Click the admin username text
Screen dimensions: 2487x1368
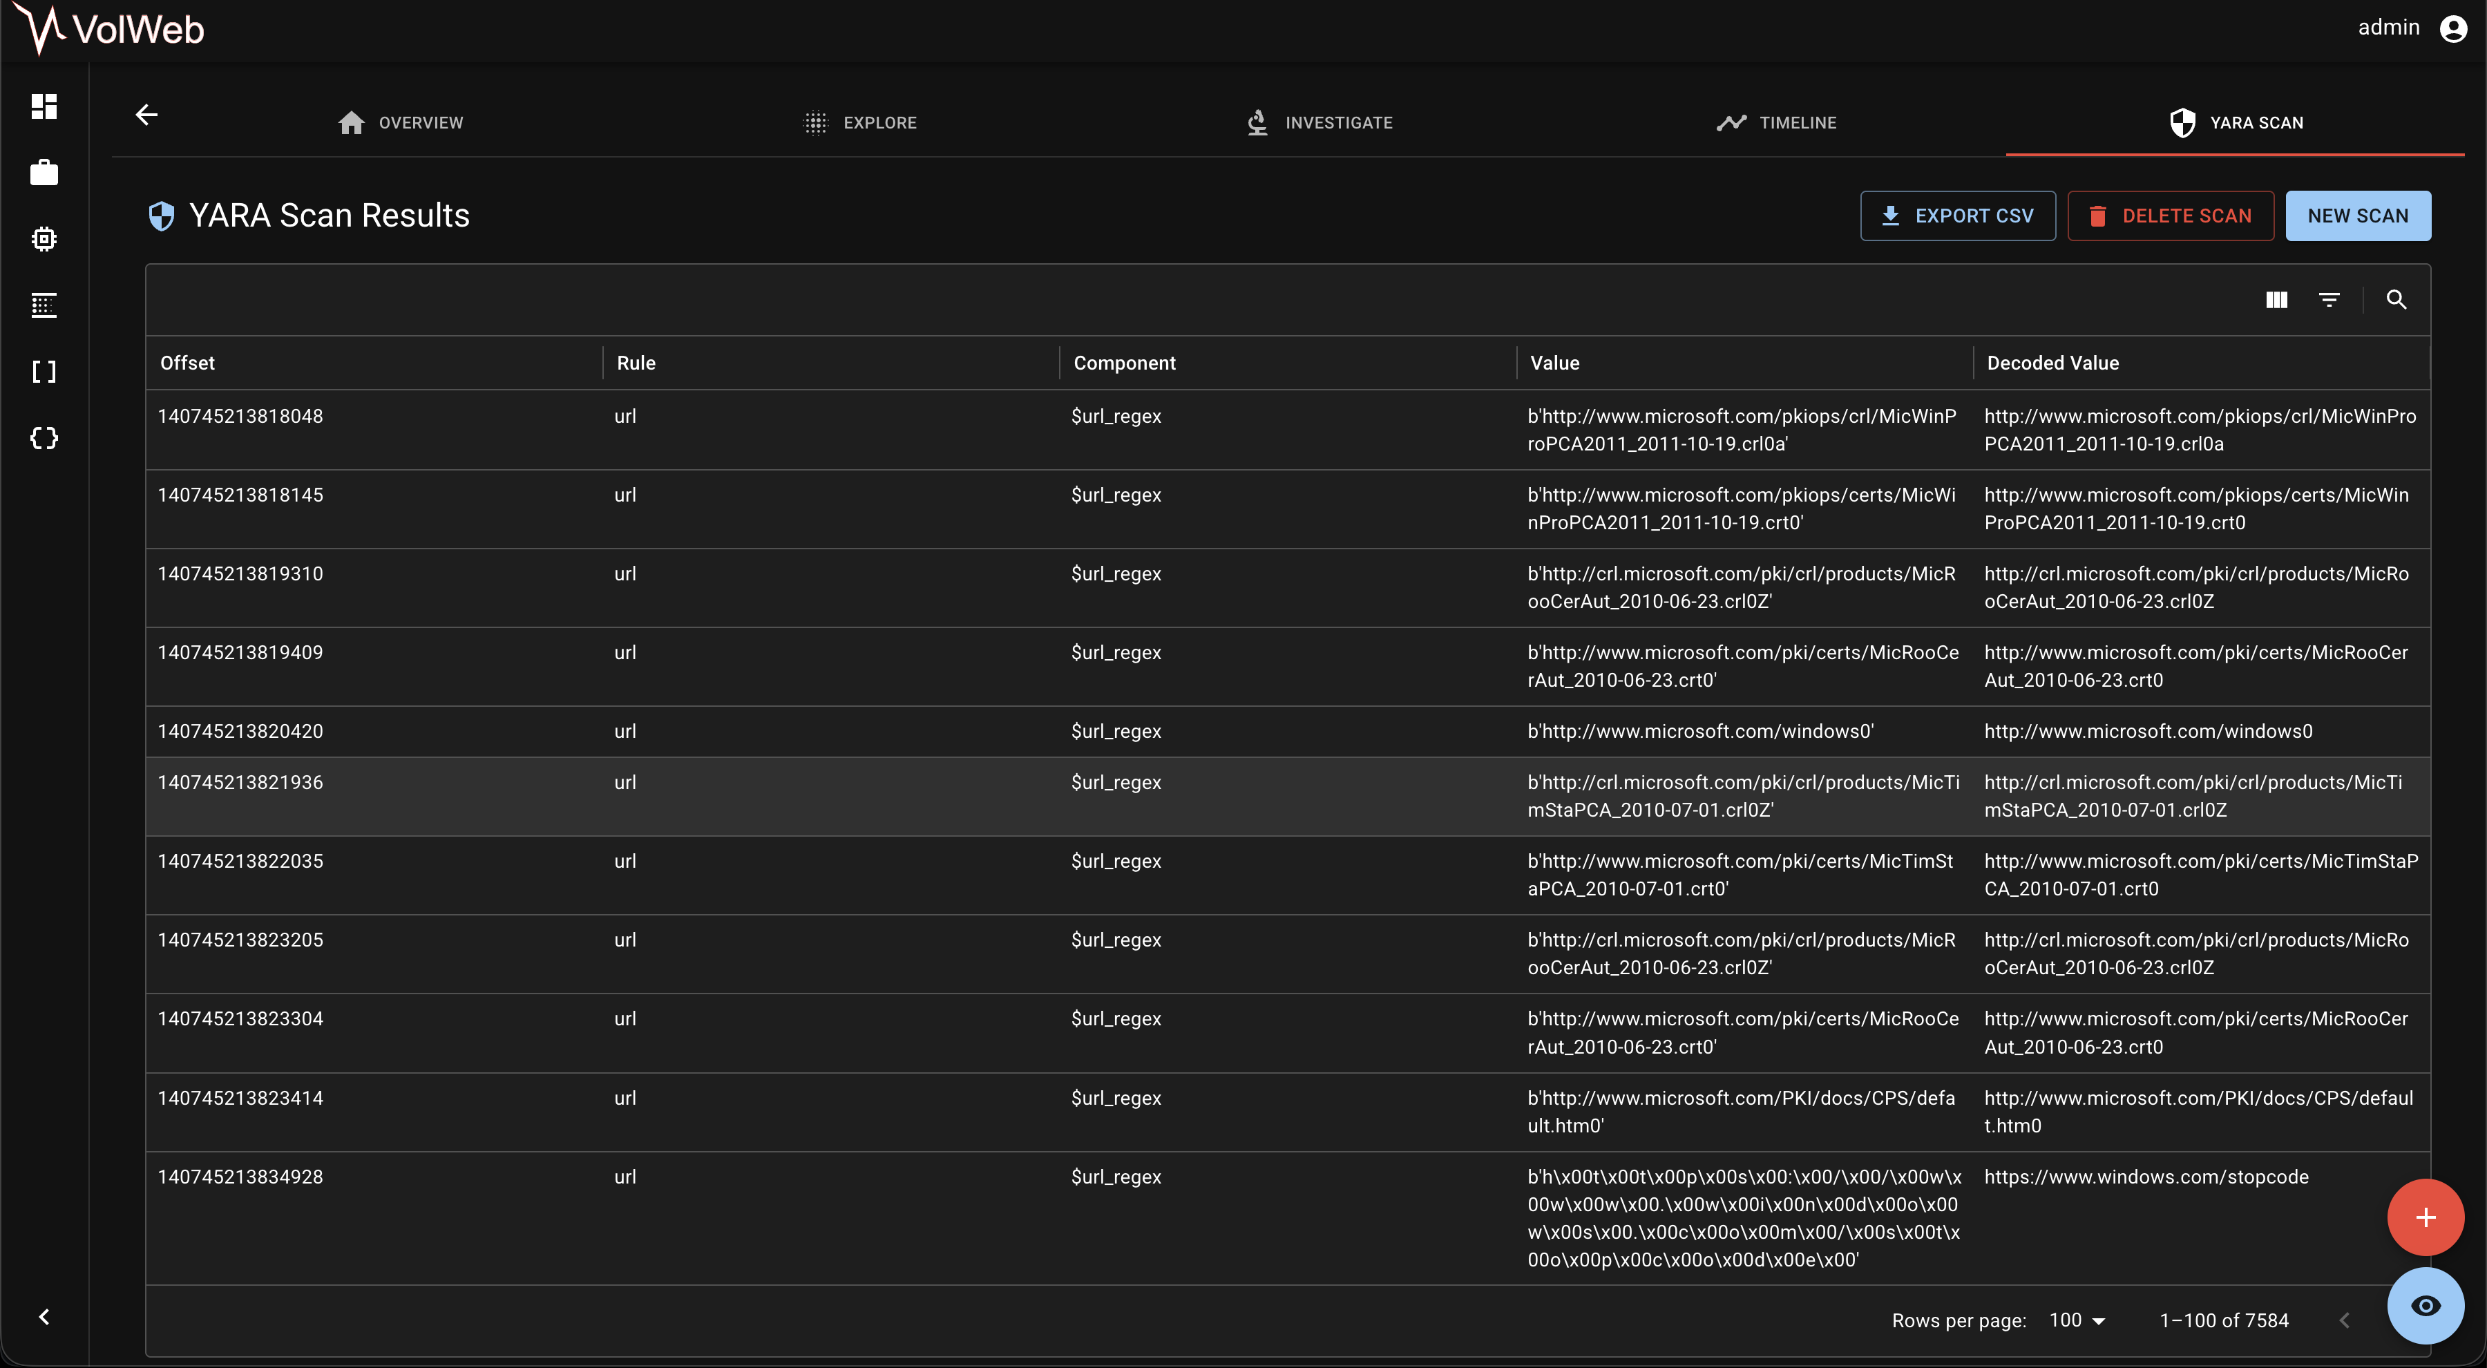click(2388, 28)
